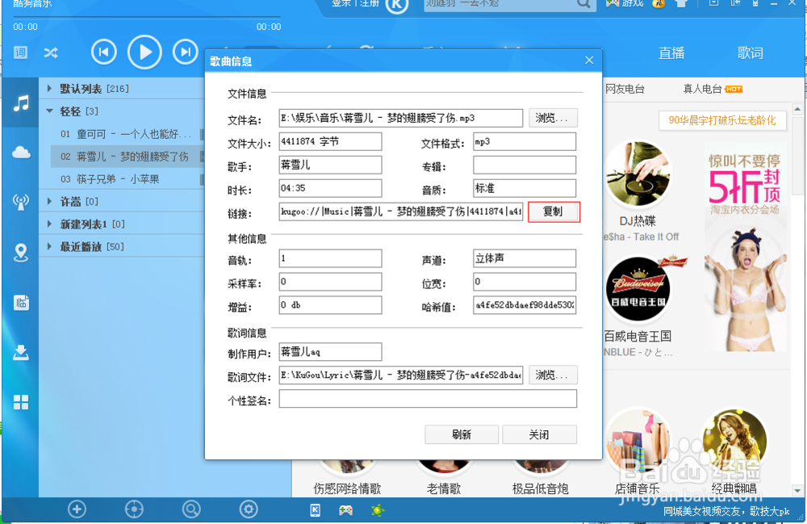Click the 制作用户 input field
The image size is (807, 524).
[330, 351]
